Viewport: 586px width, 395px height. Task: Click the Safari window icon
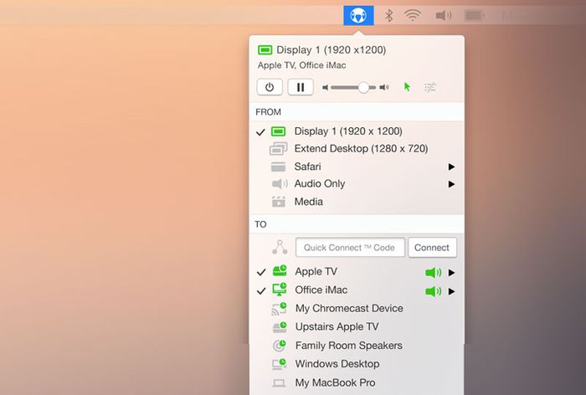[278, 167]
